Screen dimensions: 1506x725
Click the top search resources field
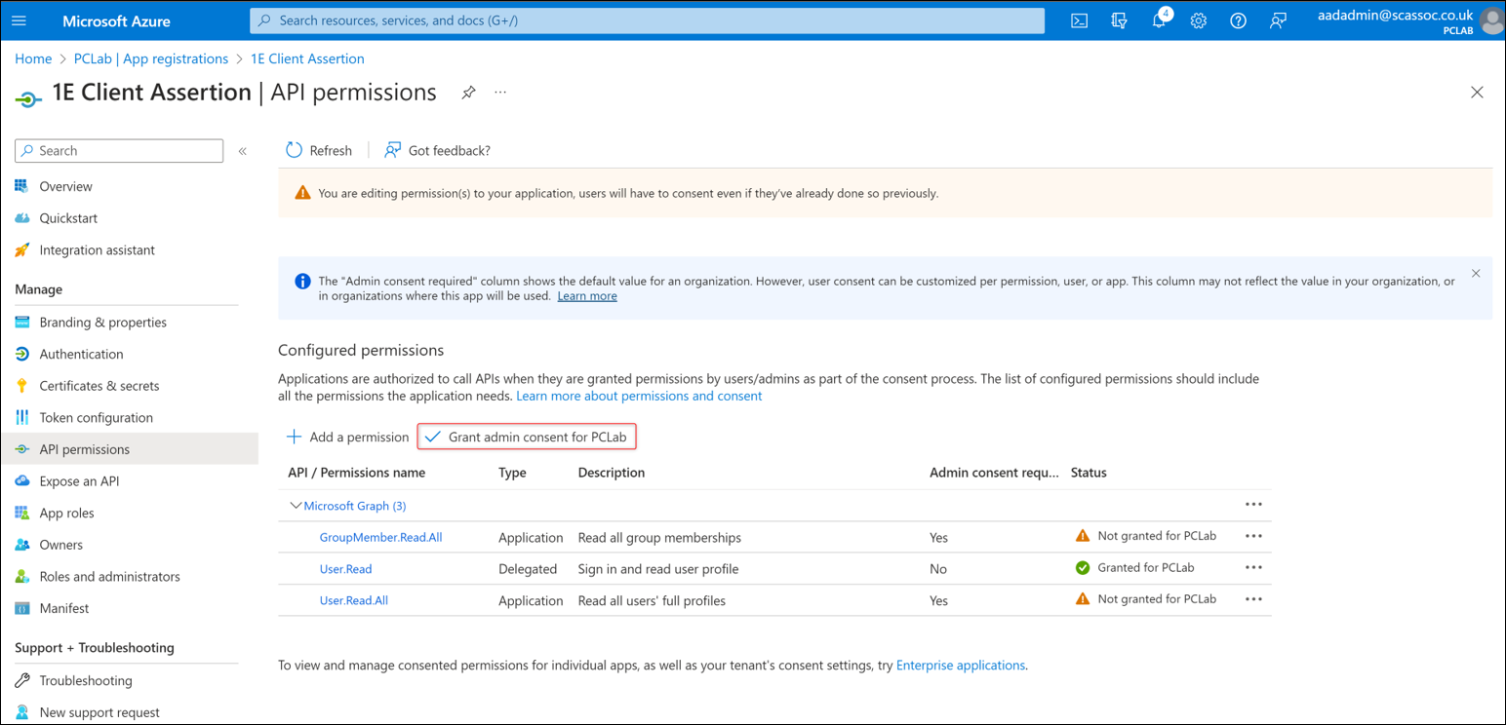647,20
